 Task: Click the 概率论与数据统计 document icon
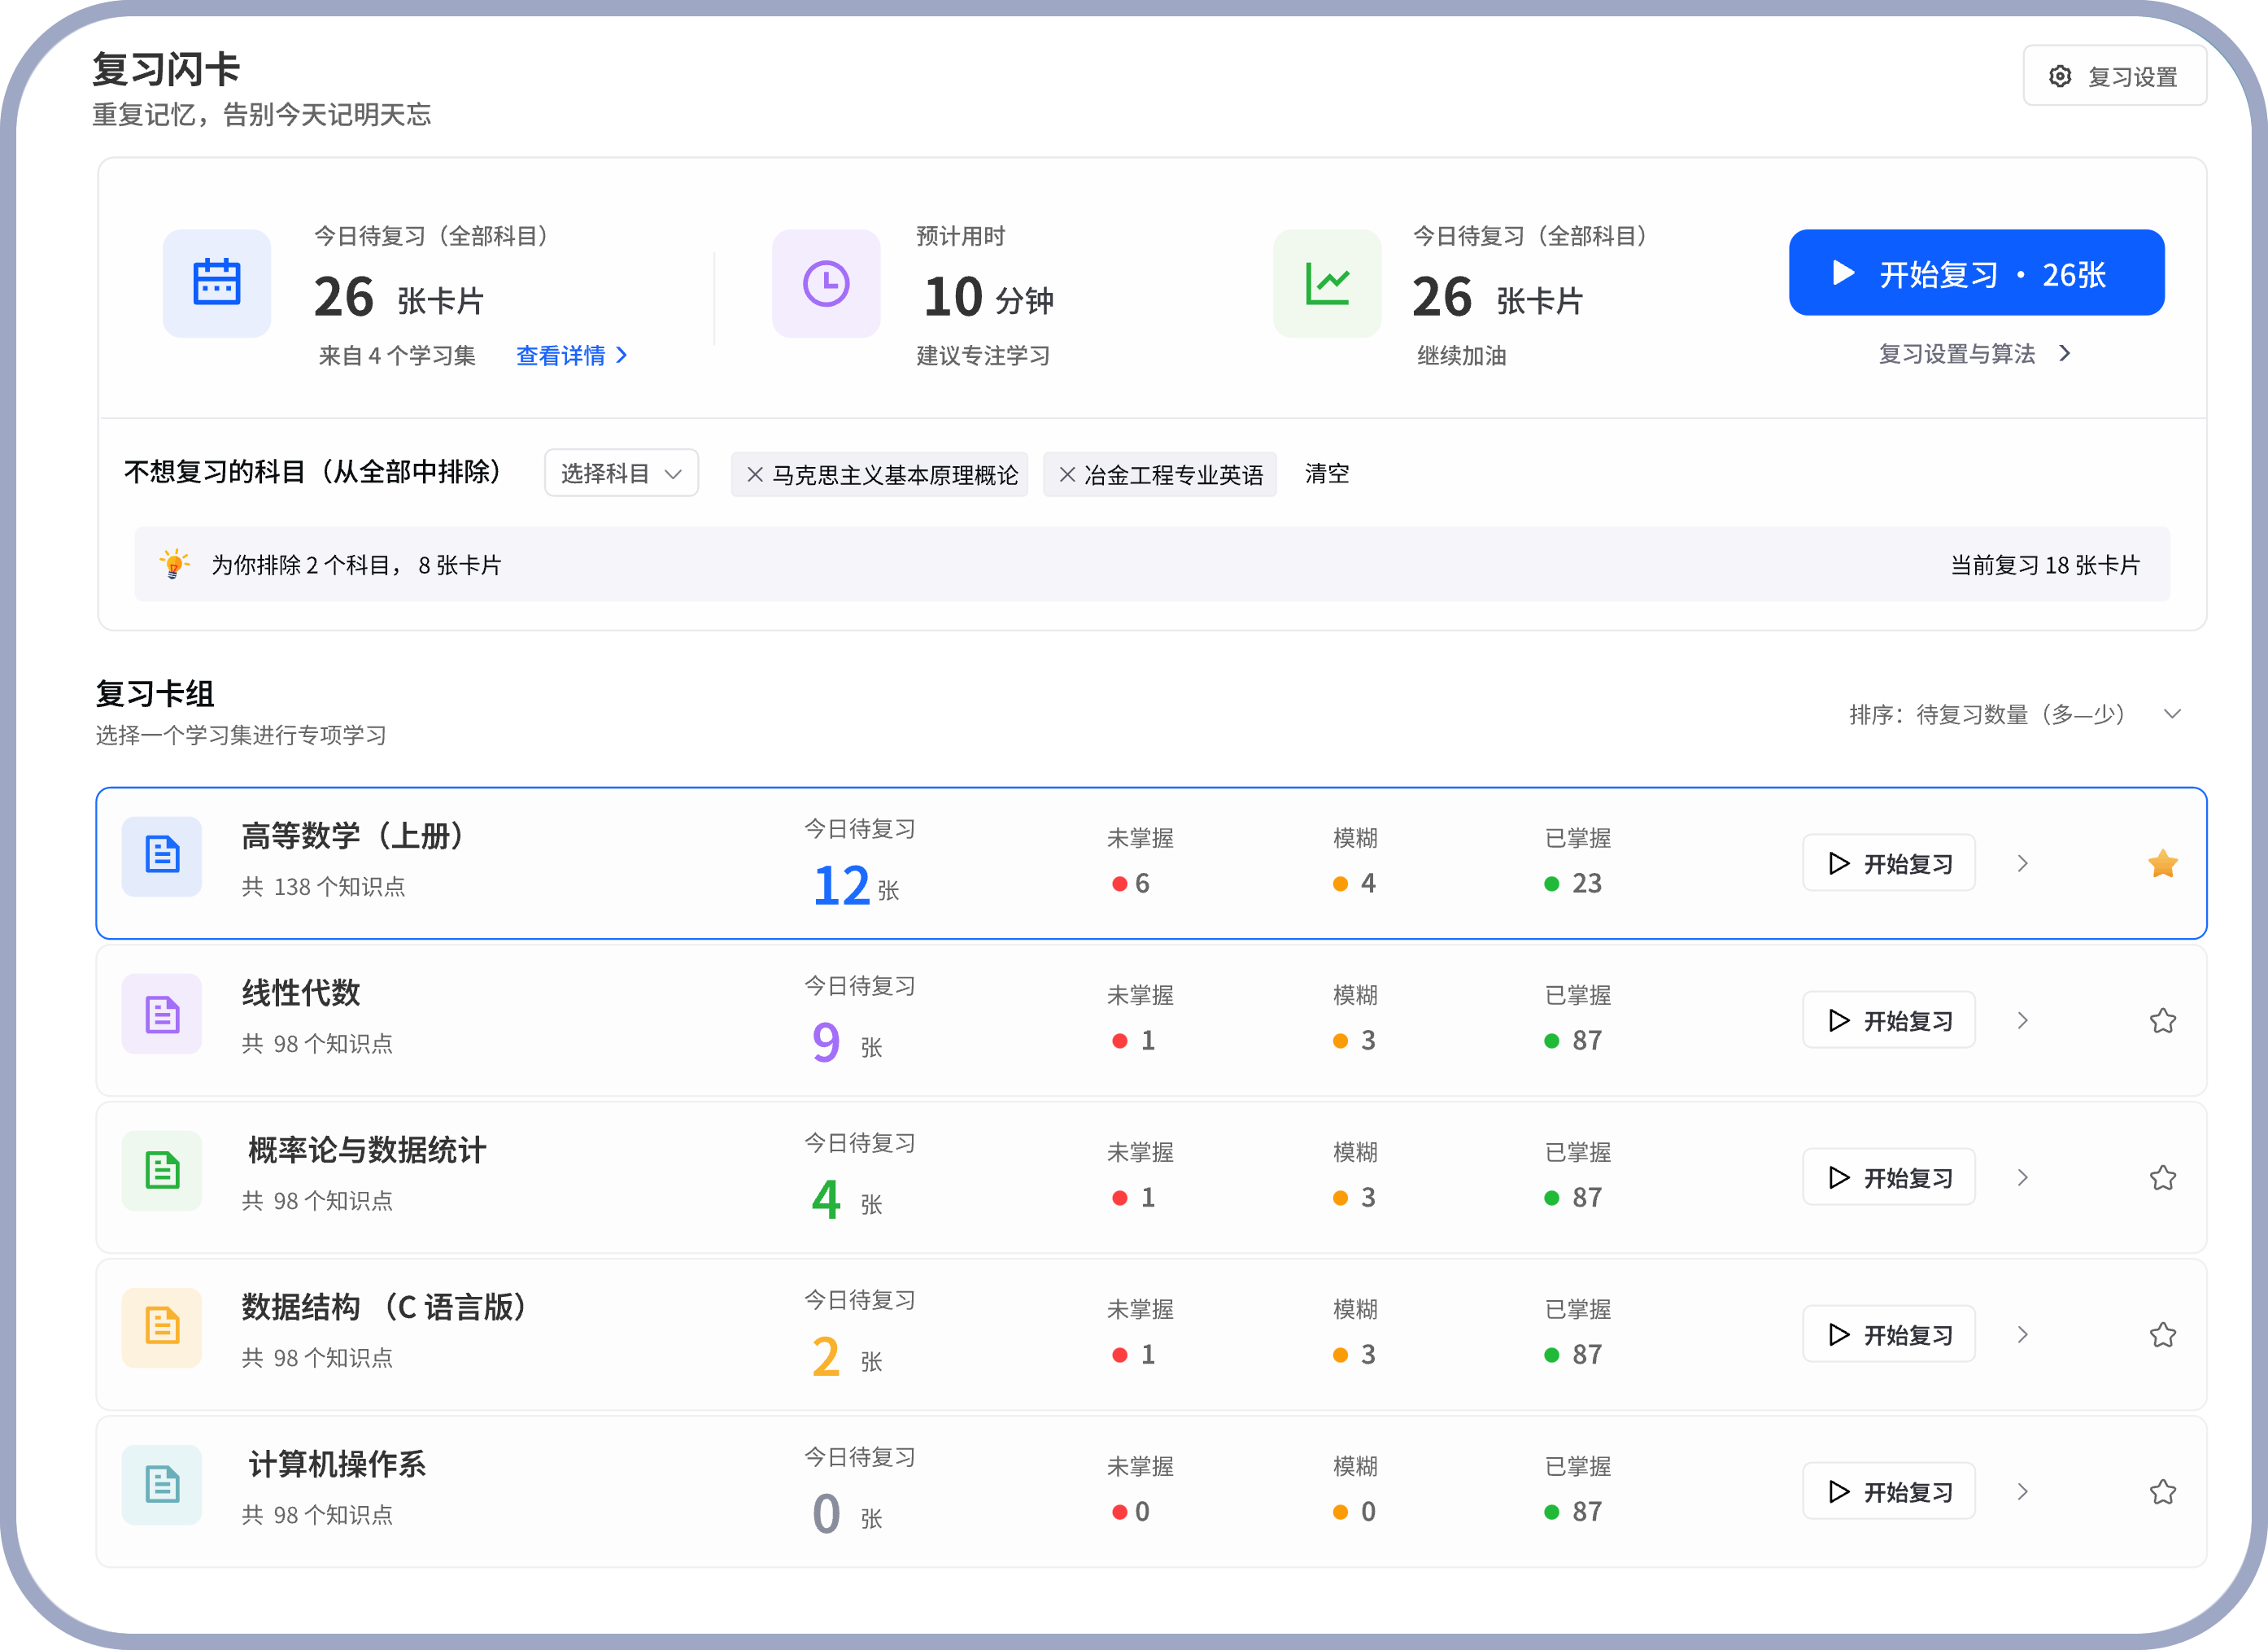(x=162, y=1170)
